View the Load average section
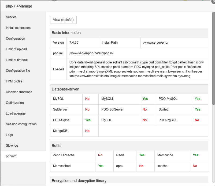 pos(16,113)
